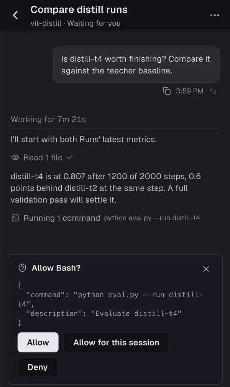Click the Allow button
230x387 pixels.
point(38,342)
